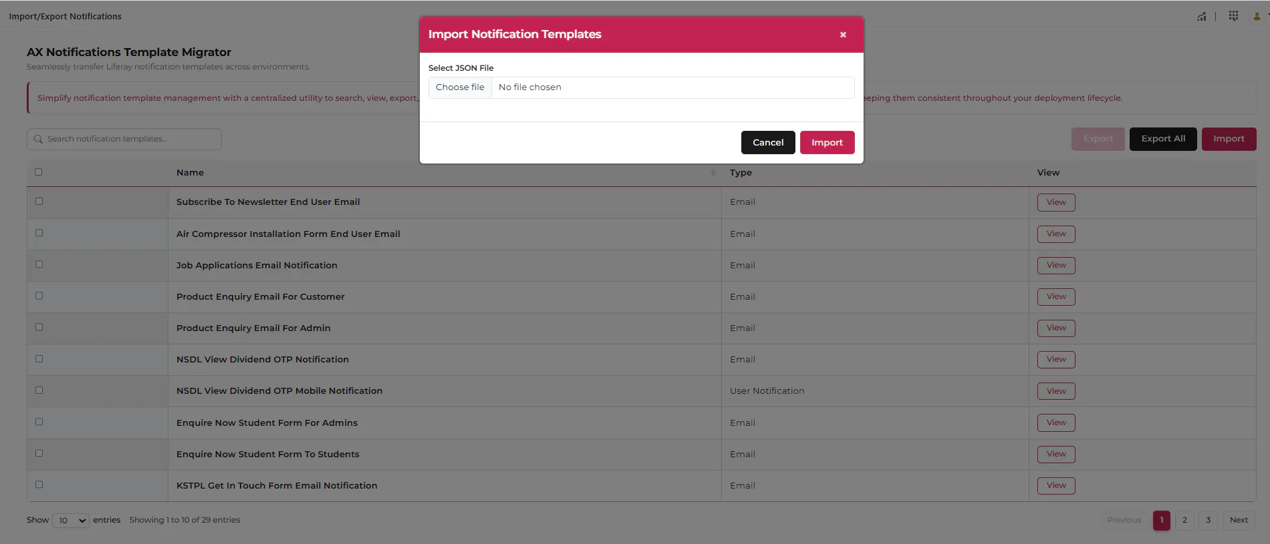Click the Export All button
This screenshot has width=1270, height=544.
1163,139
